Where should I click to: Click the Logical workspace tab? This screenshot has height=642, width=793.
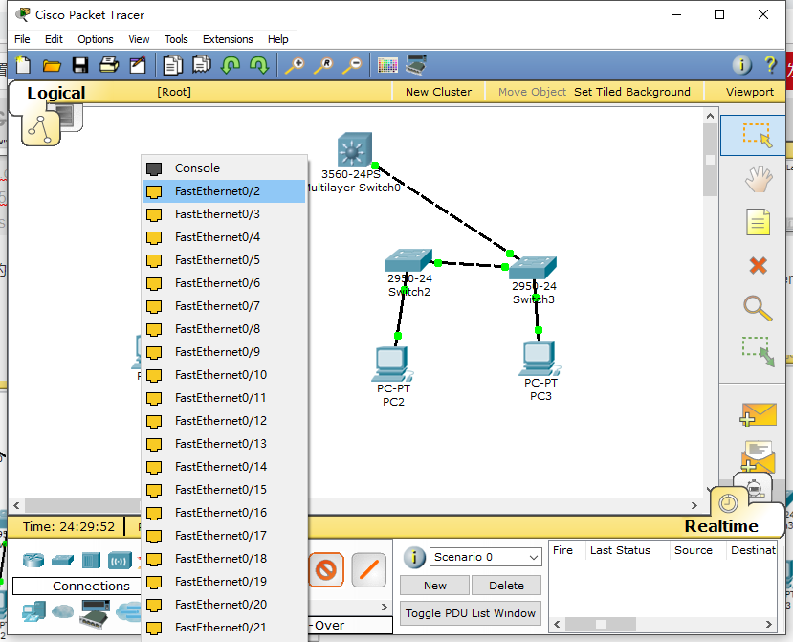click(56, 93)
